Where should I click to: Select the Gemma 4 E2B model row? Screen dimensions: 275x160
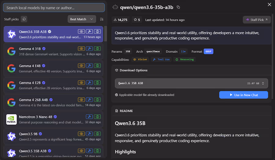click(53, 85)
